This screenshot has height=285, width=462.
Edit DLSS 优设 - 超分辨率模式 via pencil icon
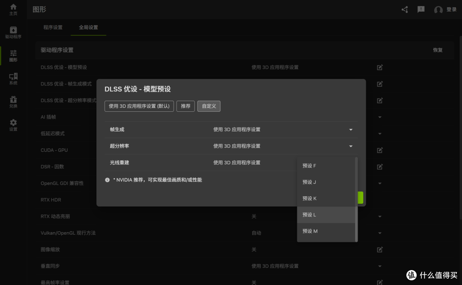(380, 101)
